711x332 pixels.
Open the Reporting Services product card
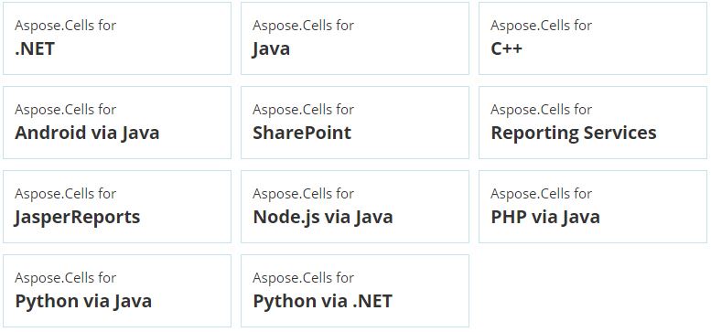(x=593, y=123)
